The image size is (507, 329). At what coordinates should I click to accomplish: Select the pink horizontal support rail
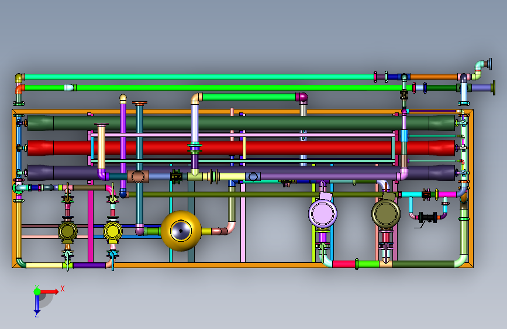point(243,135)
